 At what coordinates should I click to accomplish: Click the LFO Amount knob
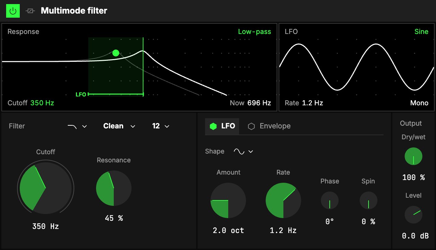pos(228,200)
